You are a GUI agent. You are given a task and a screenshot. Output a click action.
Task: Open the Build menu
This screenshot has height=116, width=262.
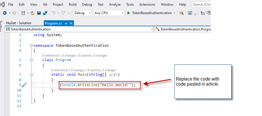click(73, 5)
